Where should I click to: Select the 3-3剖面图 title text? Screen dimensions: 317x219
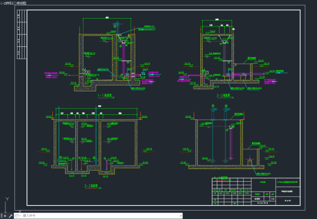point(91,186)
